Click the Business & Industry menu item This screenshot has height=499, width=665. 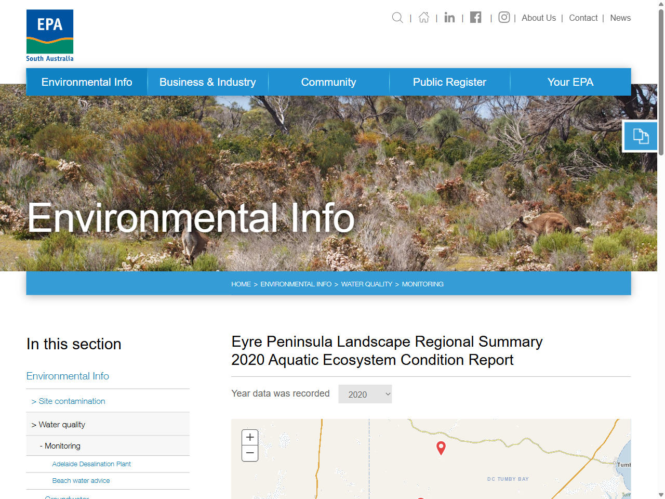[208, 82]
